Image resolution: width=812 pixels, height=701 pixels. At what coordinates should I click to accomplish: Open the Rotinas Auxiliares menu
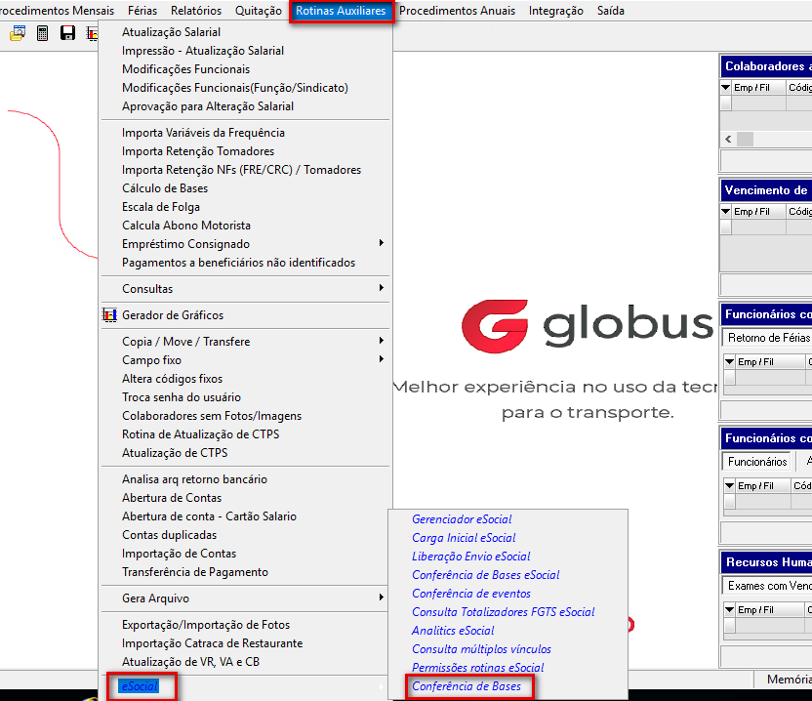pyautogui.click(x=341, y=11)
